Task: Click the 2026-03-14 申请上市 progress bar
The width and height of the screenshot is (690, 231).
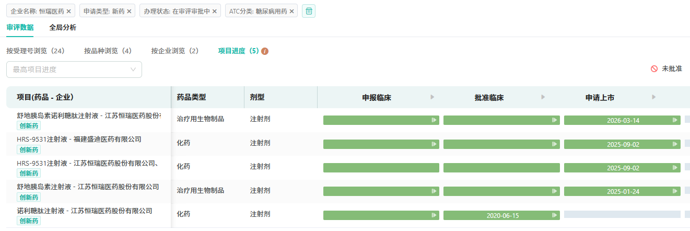Action: 622,121
